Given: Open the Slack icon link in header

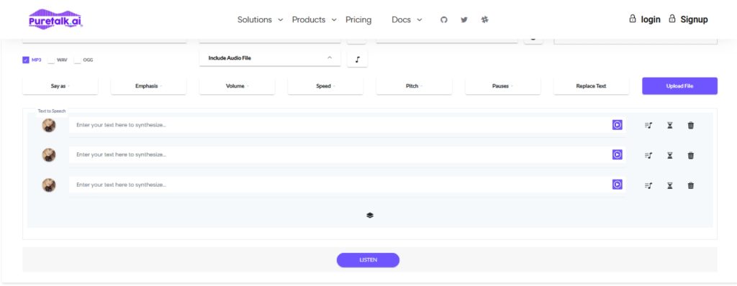Looking at the screenshot, I should pyautogui.click(x=485, y=19).
